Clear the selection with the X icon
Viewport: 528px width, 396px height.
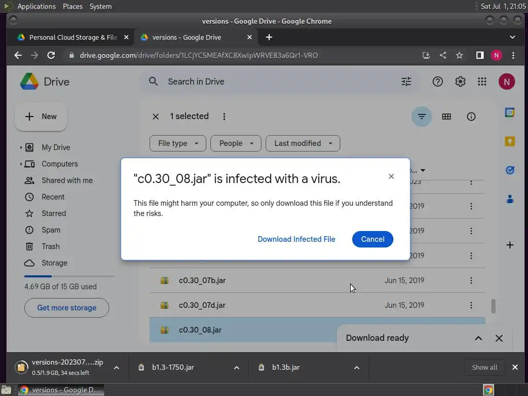tap(156, 117)
